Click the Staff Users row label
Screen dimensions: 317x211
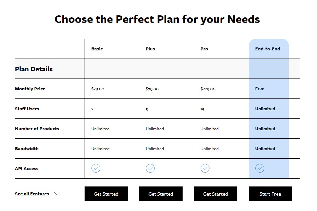[27, 109]
